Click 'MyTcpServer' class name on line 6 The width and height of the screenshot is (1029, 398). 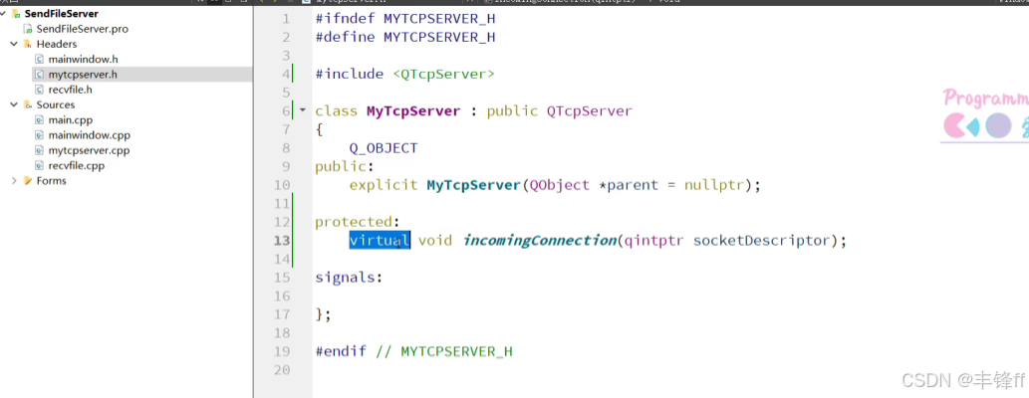tap(413, 110)
